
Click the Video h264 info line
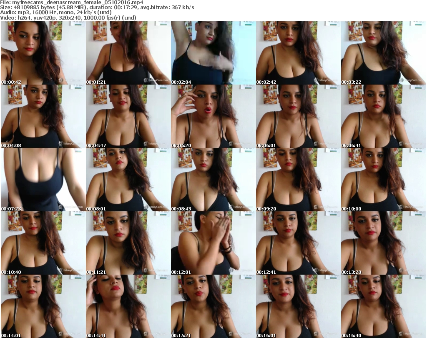coord(68,18)
